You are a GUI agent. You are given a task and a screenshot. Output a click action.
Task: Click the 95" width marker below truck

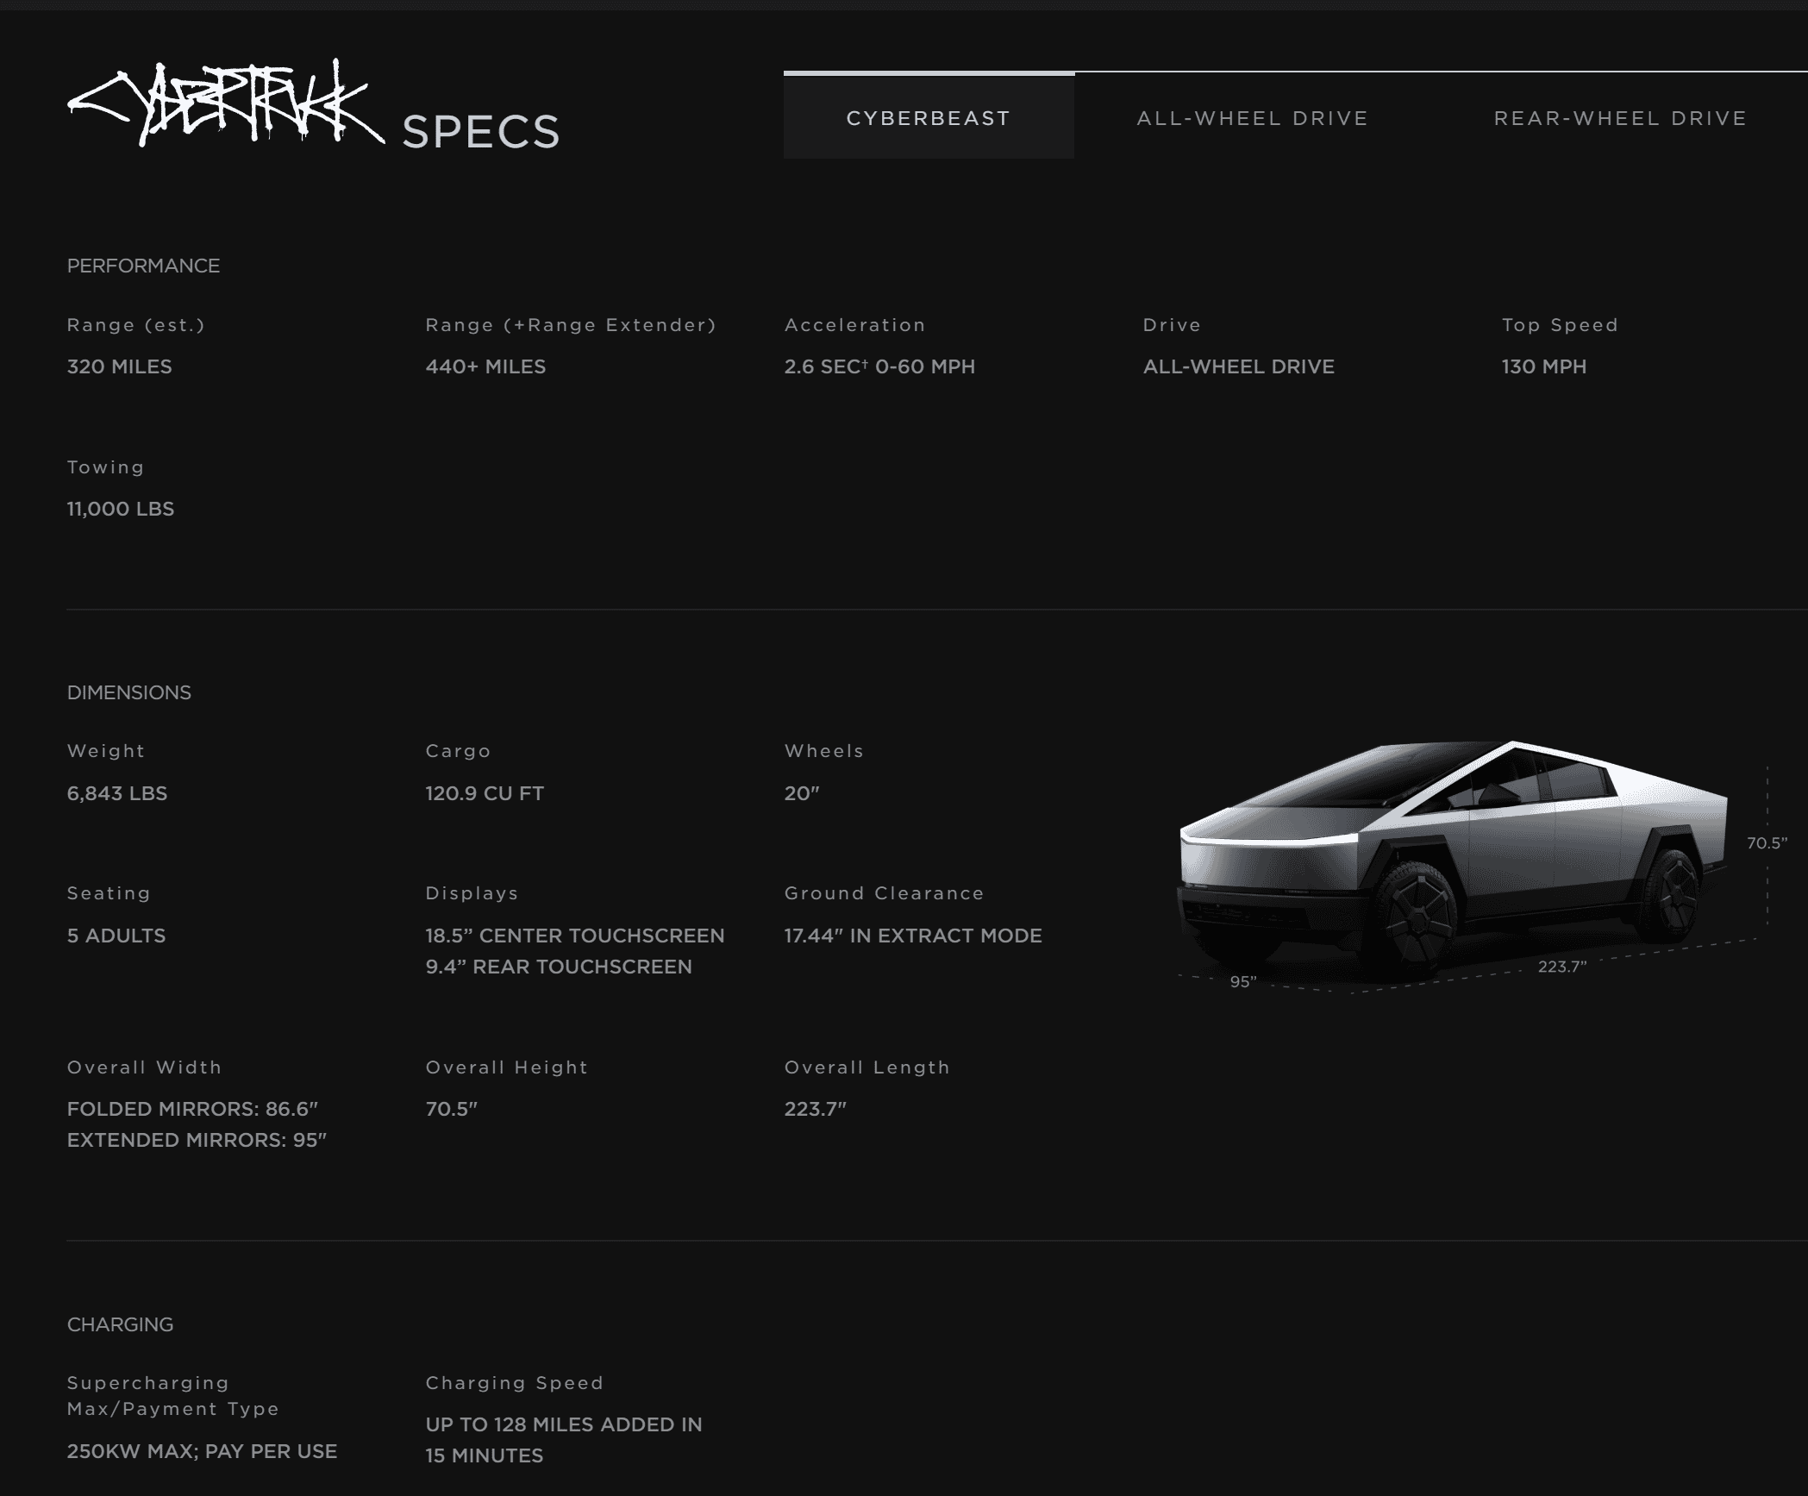[x=1243, y=981]
